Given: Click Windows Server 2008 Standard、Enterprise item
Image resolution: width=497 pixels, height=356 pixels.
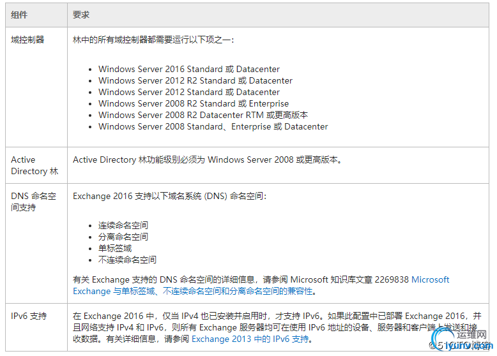Looking at the screenshot, I should click(213, 126).
